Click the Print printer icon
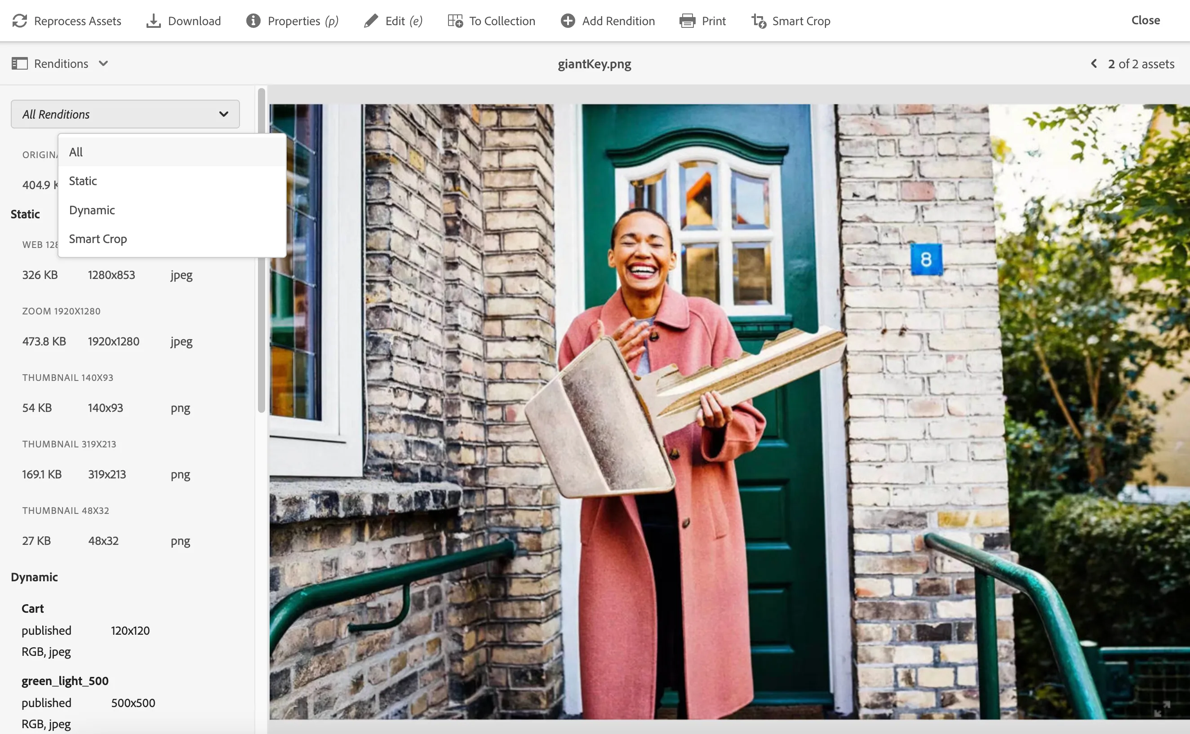 click(687, 21)
